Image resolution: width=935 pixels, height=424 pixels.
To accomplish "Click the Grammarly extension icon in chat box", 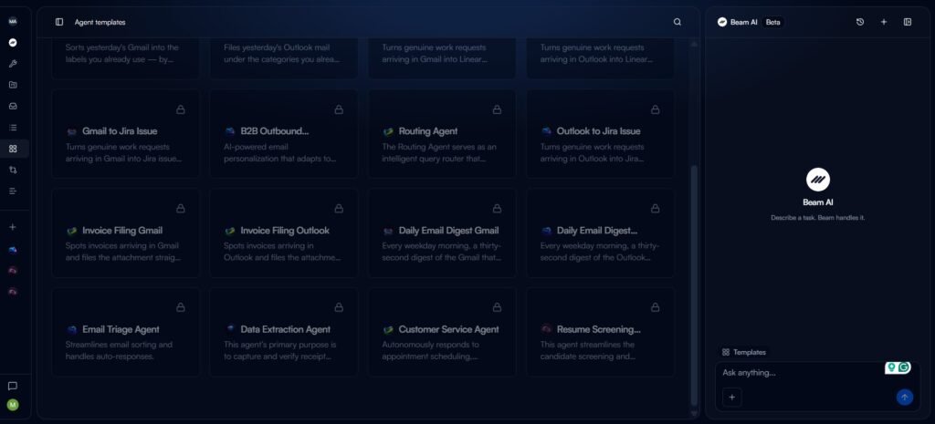I will pyautogui.click(x=904, y=367).
